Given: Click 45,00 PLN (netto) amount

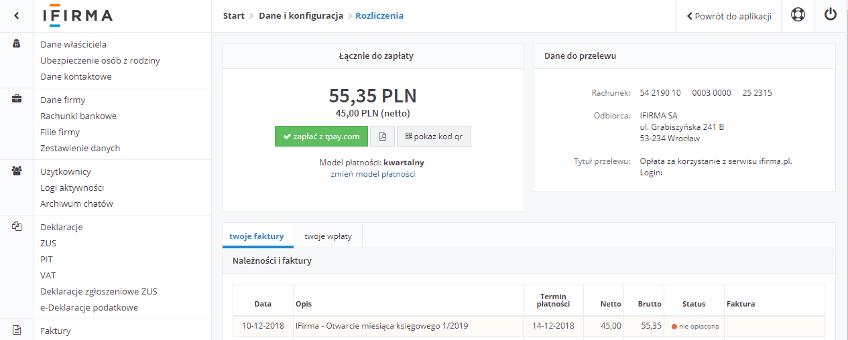Looking at the screenshot, I should (373, 112).
